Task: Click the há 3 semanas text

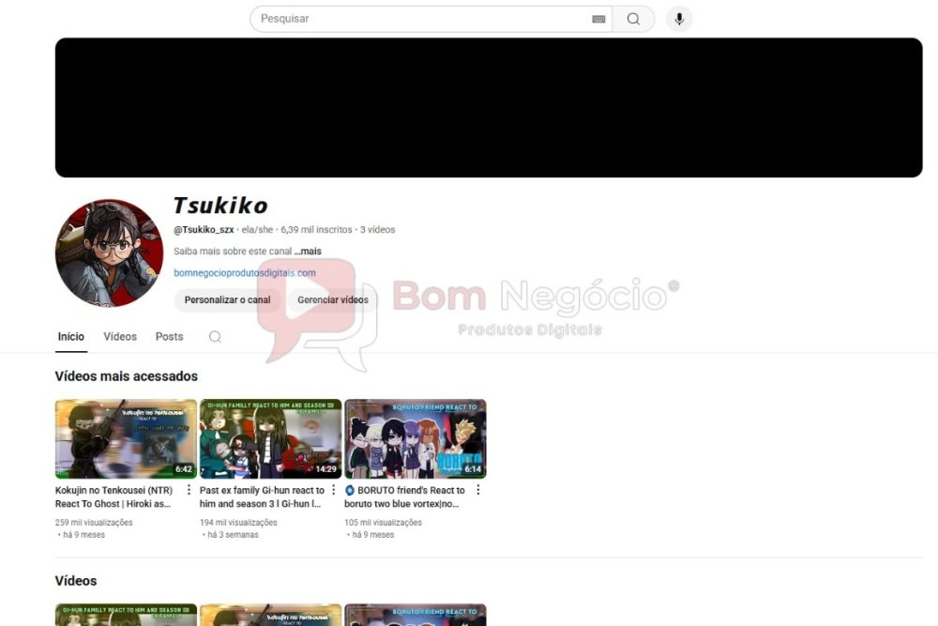Action: 233,535
